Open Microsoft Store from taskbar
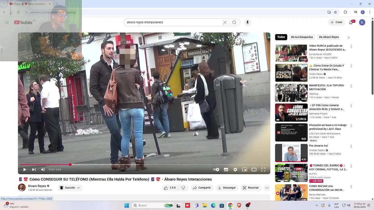The image size is (374, 210). pyautogui.click(x=222, y=205)
